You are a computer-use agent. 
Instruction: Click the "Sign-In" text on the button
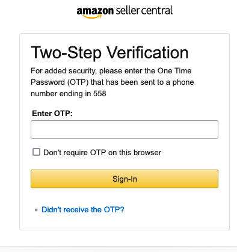pos(125,179)
